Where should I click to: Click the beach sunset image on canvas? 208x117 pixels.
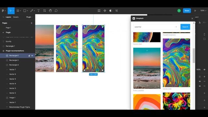click(x=45, y=48)
